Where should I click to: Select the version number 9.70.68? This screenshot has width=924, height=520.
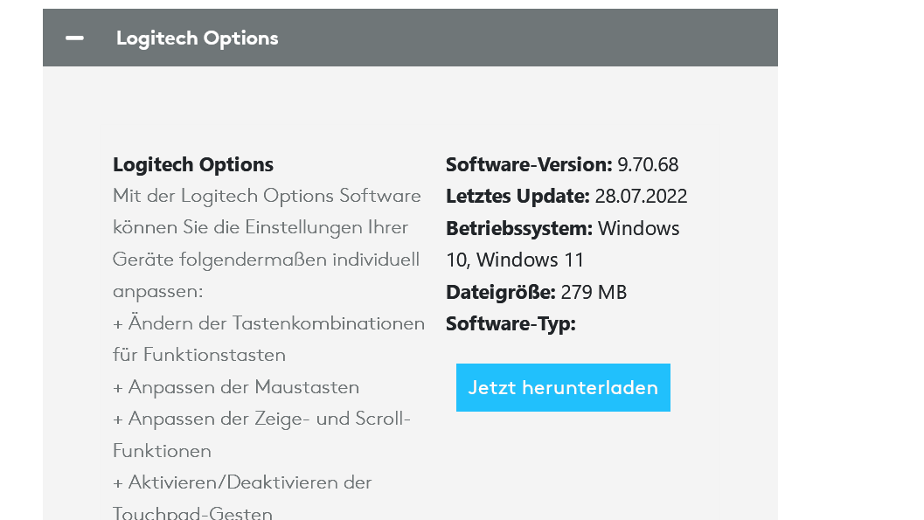(648, 164)
